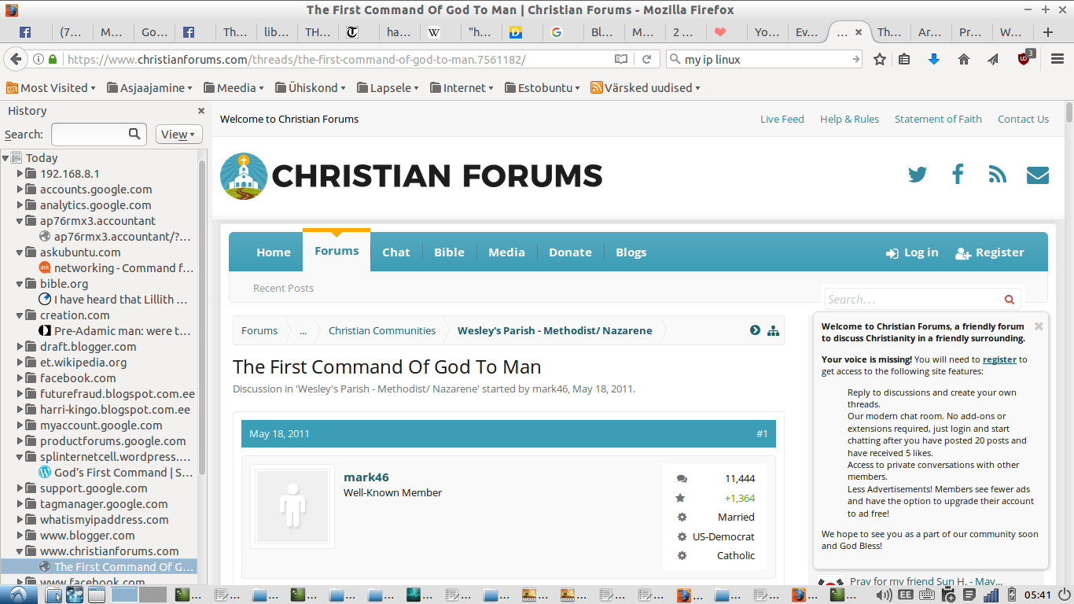Open the Firefox hamburger menu

click(1057, 59)
